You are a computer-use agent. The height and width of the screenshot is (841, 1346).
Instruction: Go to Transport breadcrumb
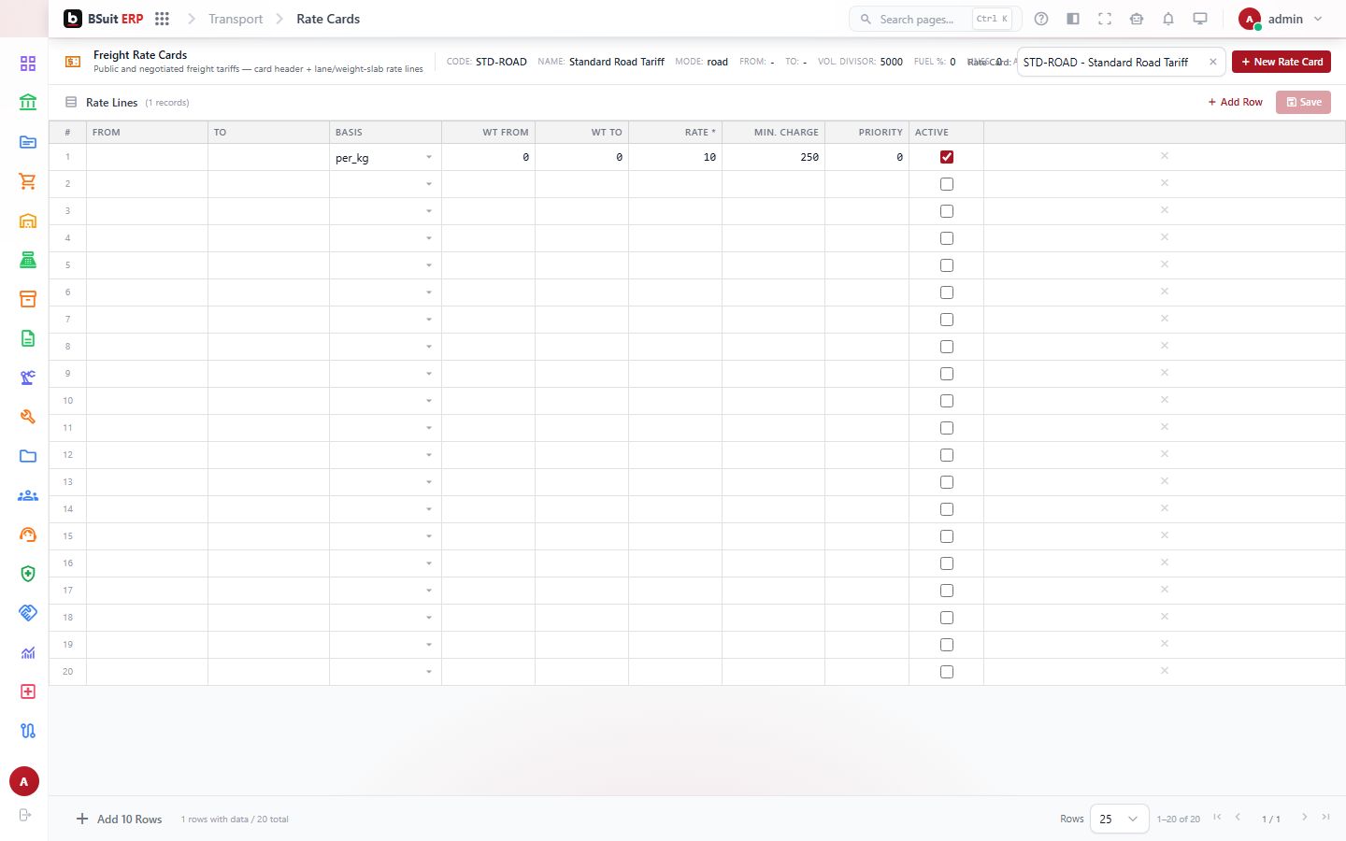pos(236,19)
